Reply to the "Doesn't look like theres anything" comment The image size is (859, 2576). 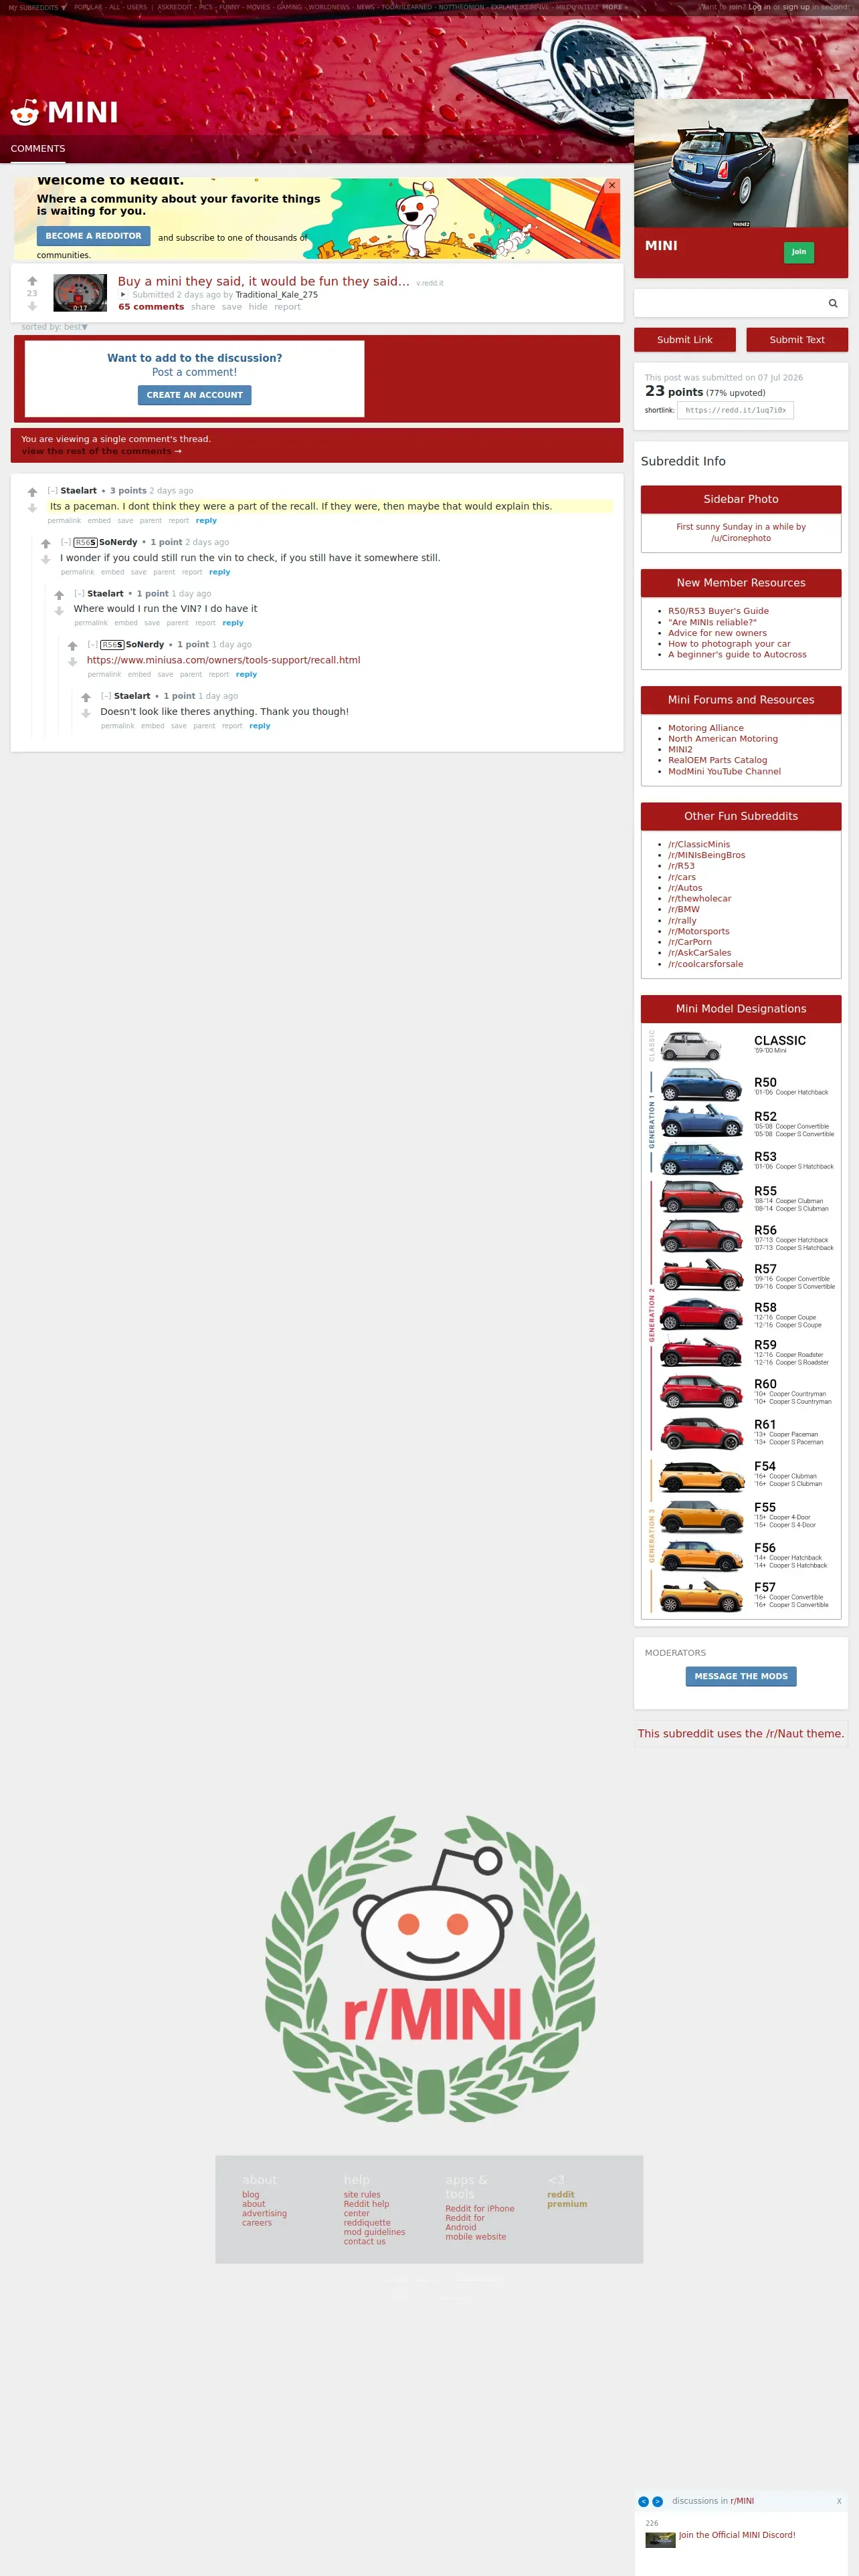click(x=260, y=726)
